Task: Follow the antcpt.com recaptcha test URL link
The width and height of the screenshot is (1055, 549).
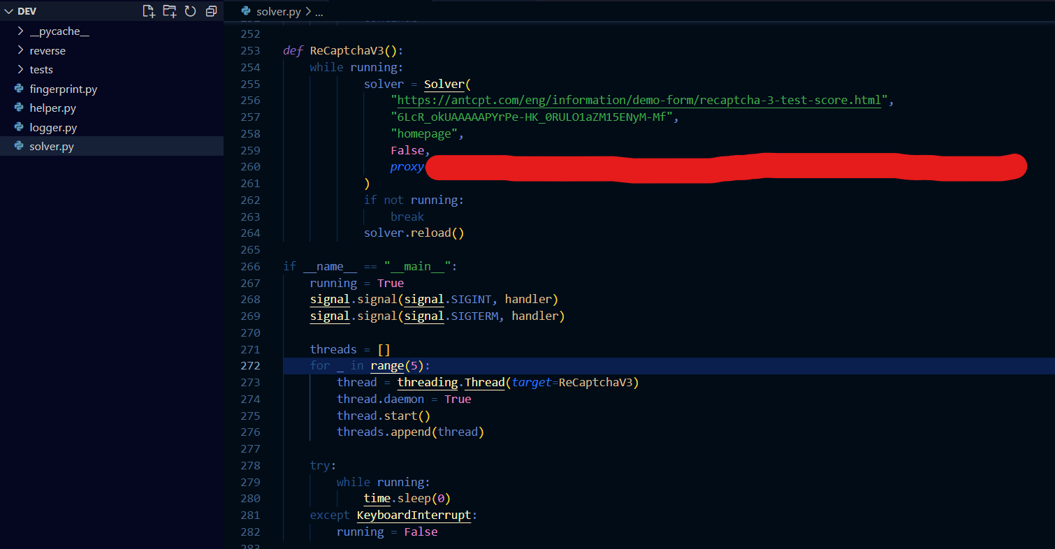Action: coord(639,101)
